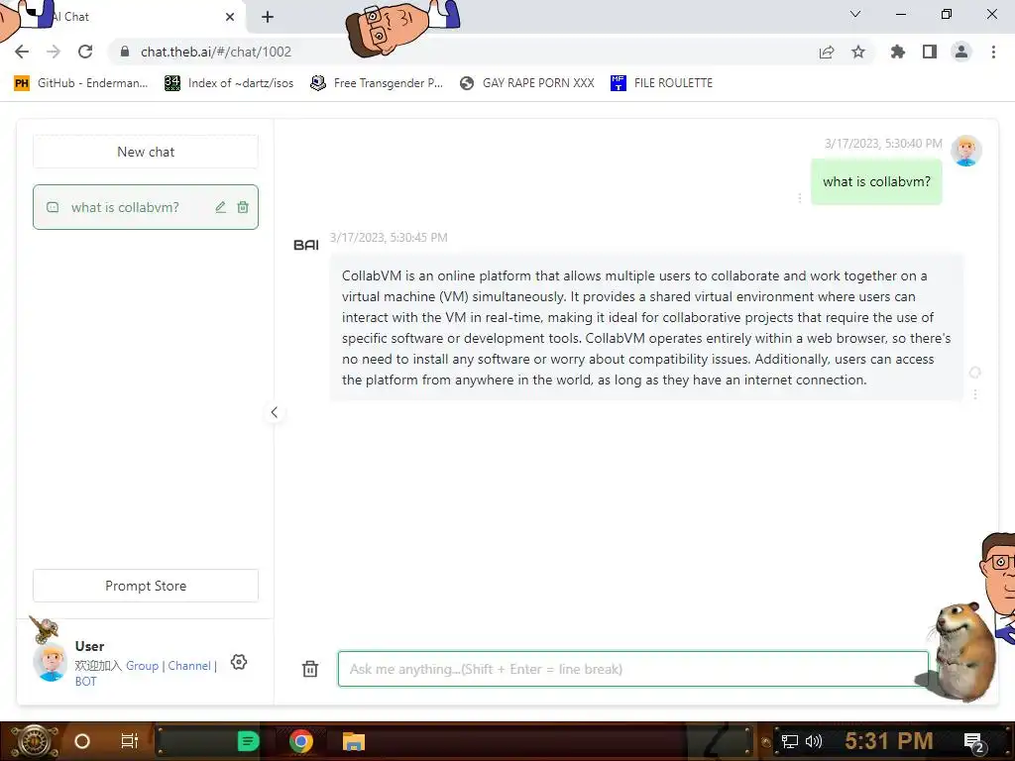
Task: Select the 'what is collabvm?' chat history item
Action: pyautogui.click(x=146, y=207)
